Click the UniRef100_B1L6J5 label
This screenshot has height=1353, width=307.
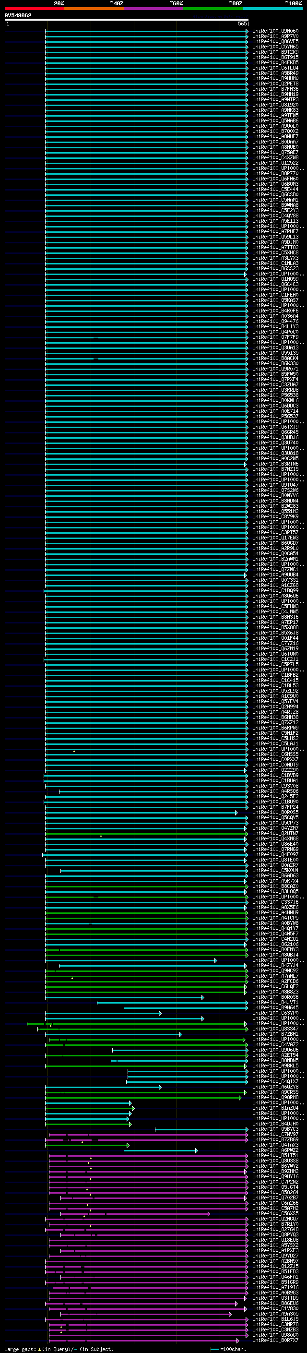pyautogui.click(x=275, y=1319)
